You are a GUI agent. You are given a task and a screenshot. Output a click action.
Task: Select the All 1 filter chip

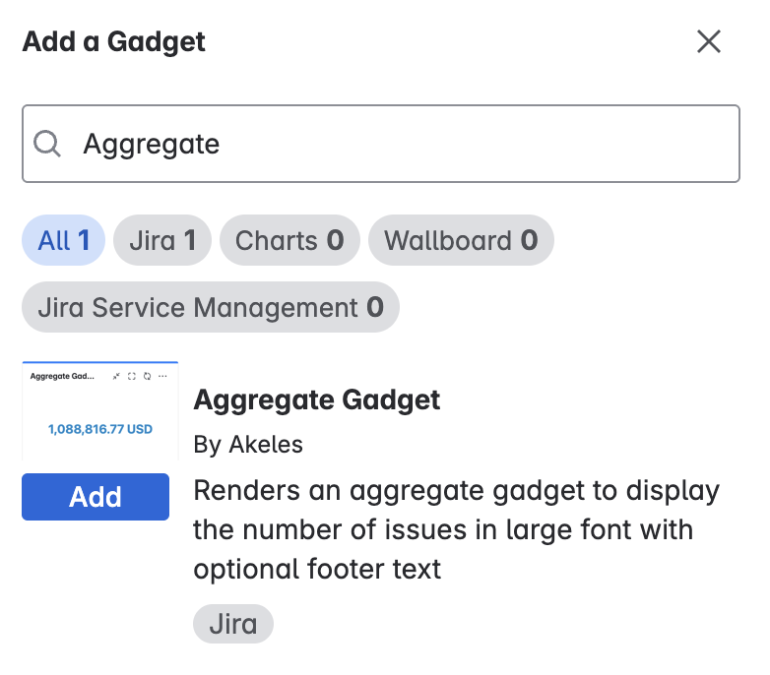[x=64, y=240]
